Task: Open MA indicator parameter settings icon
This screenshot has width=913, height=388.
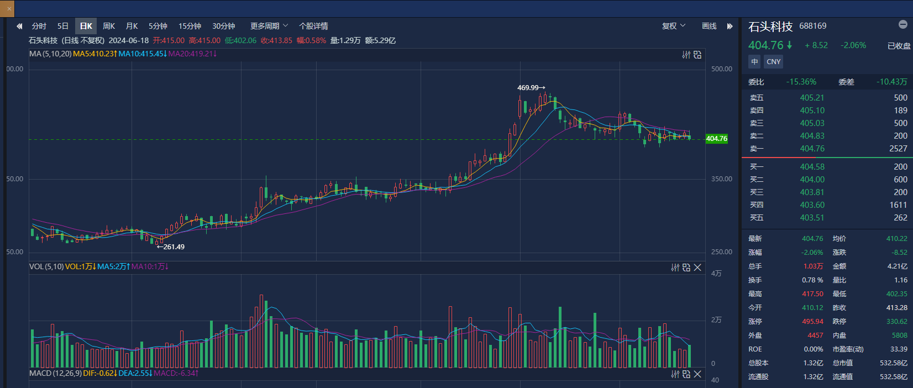Action: click(686, 55)
